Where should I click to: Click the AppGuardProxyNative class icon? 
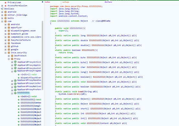point(15,87)
